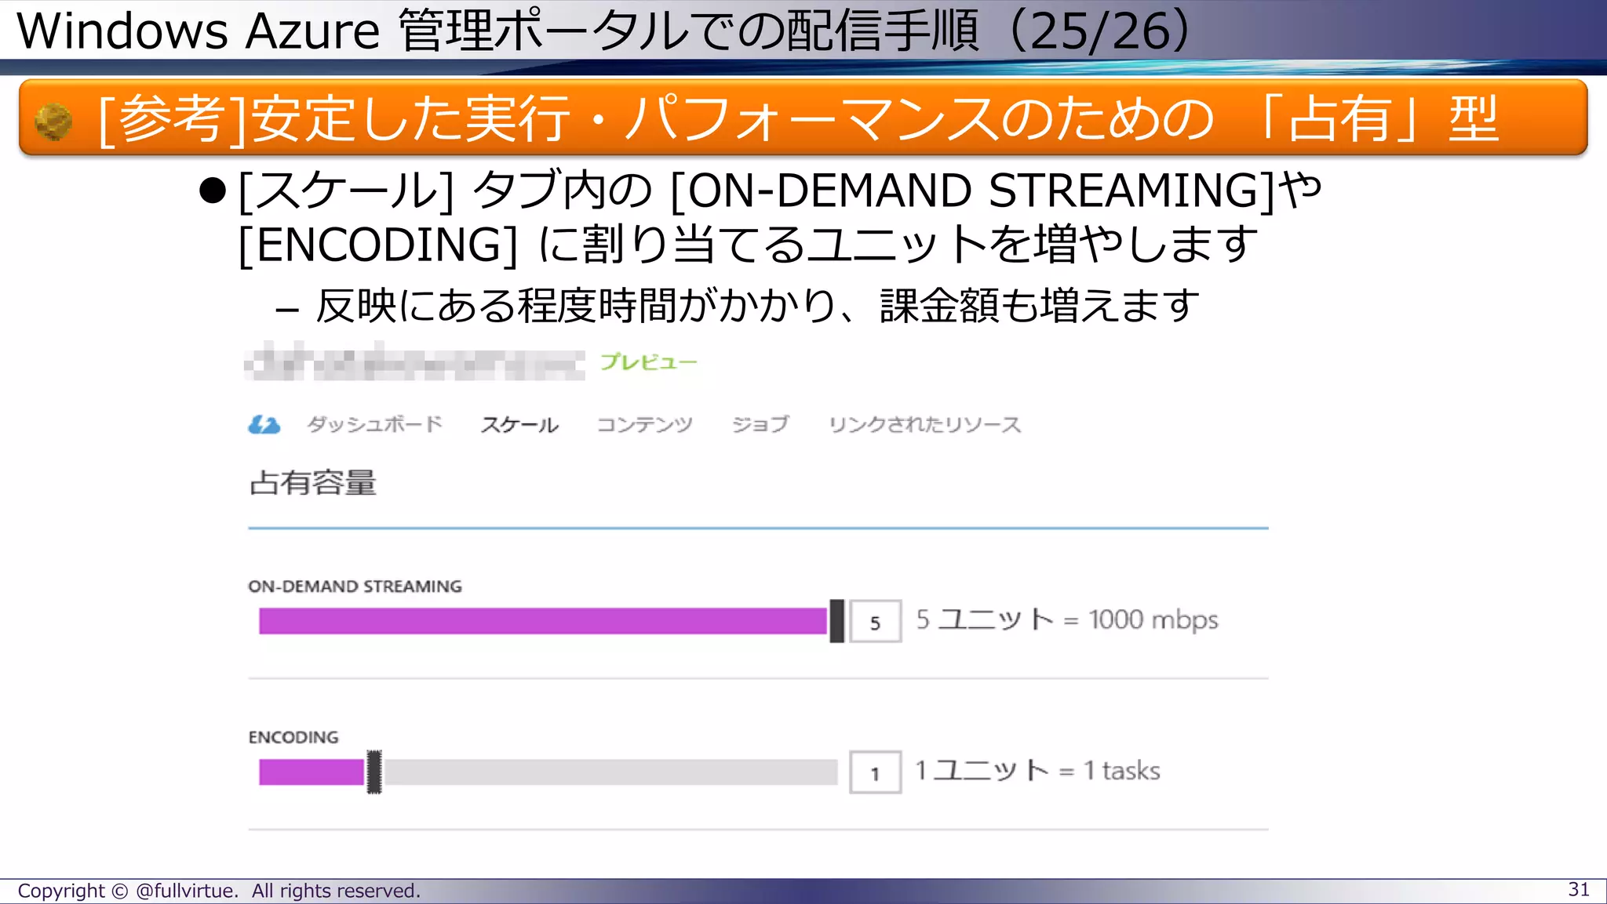The width and height of the screenshot is (1607, 904).
Task: Click the slide page number 31
Action: coord(1579,890)
